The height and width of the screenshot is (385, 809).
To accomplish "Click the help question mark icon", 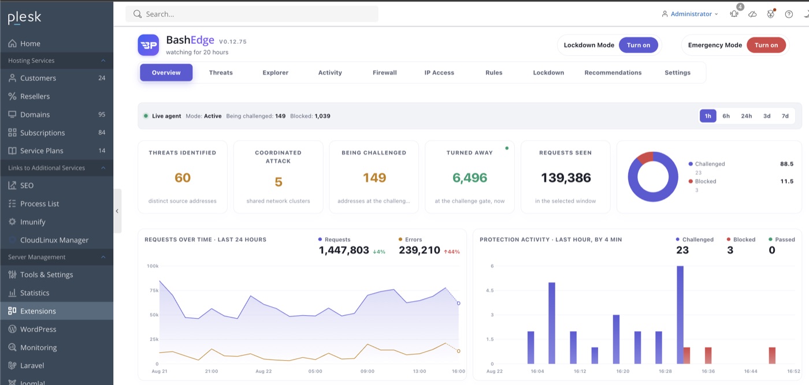I will [789, 14].
